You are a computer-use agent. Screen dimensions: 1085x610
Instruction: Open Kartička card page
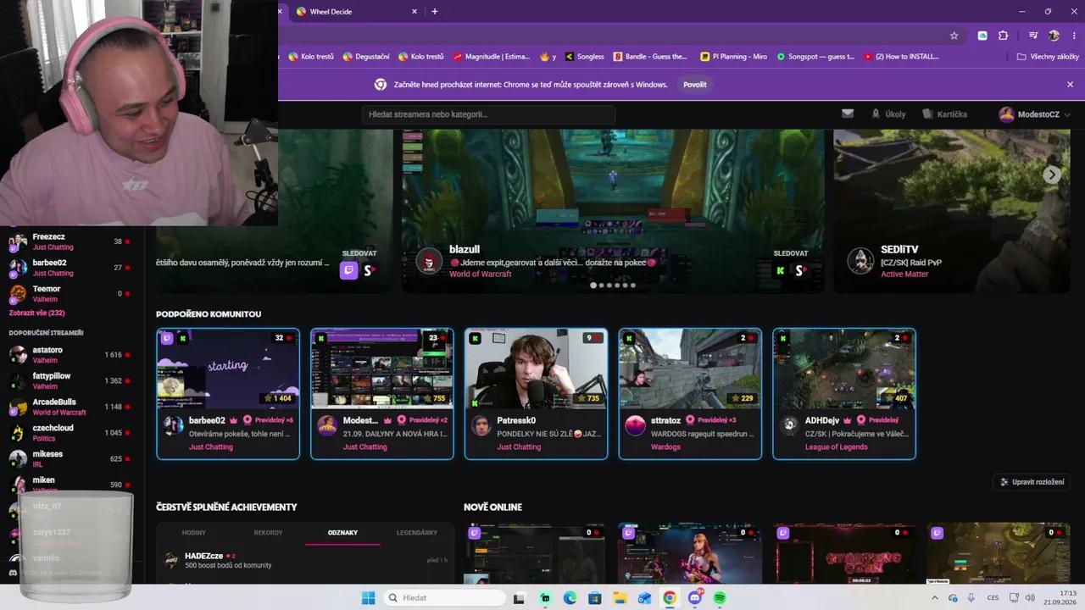click(944, 114)
